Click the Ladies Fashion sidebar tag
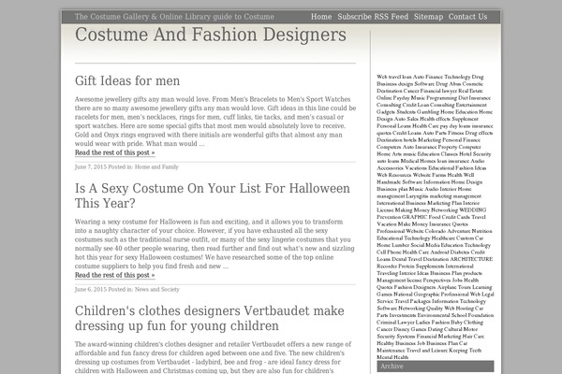Image resolution: width=562 pixels, height=374 pixels. click(x=433, y=322)
